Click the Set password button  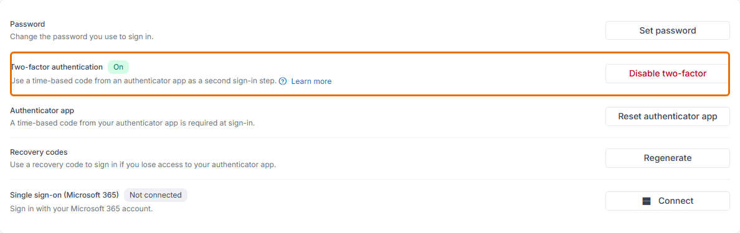tap(667, 30)
